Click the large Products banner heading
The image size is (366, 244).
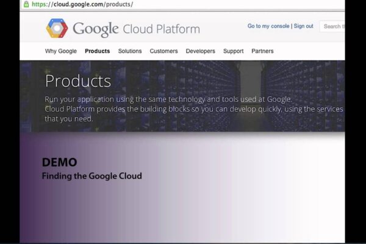[x=78, y=81]
